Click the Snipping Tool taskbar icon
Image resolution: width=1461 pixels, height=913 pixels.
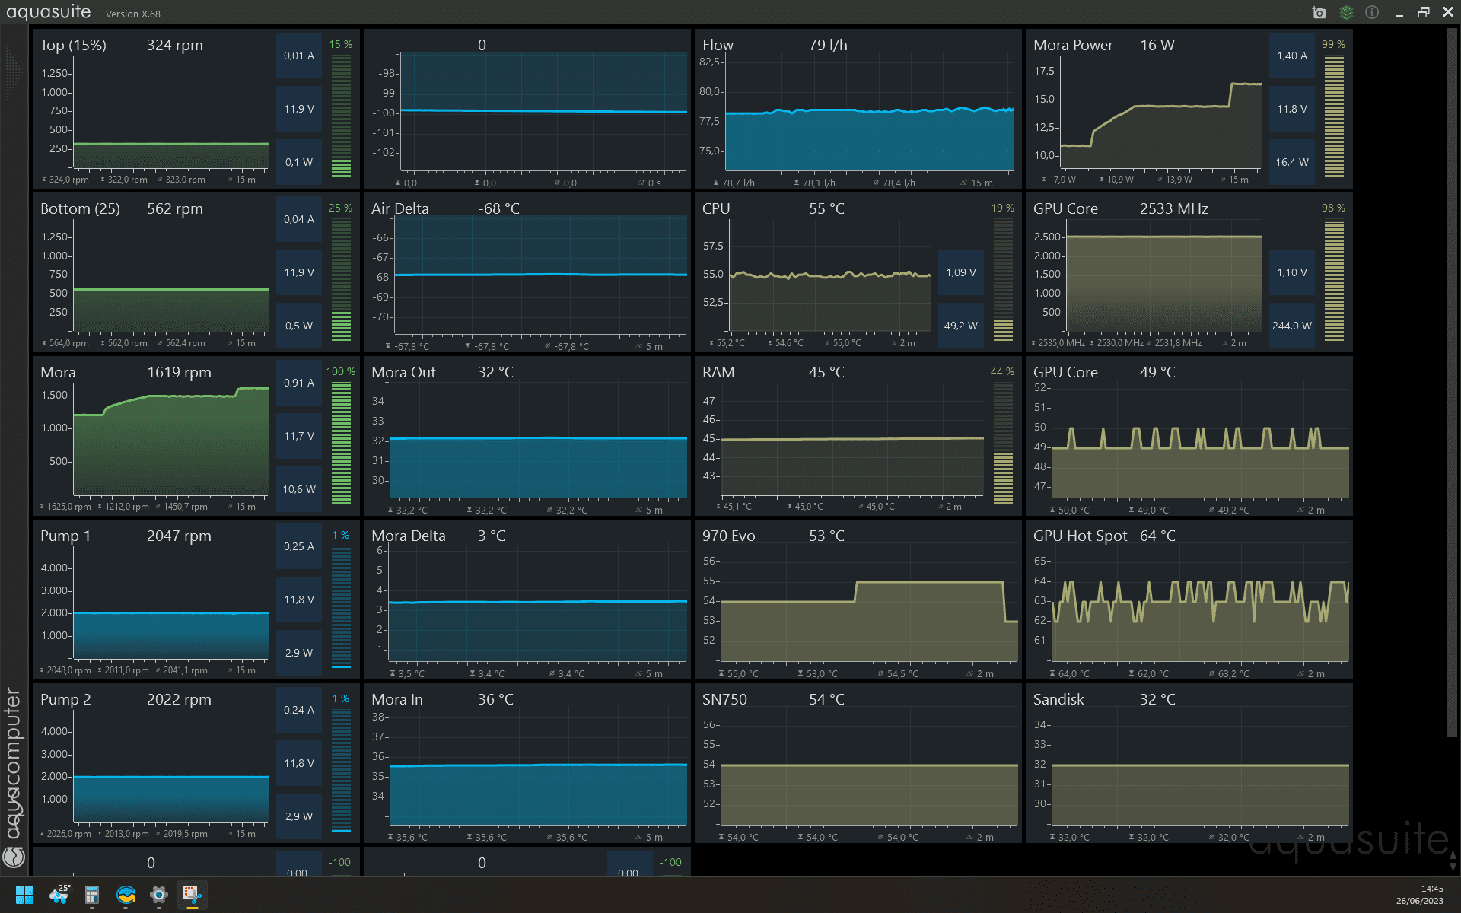[192, 895]
